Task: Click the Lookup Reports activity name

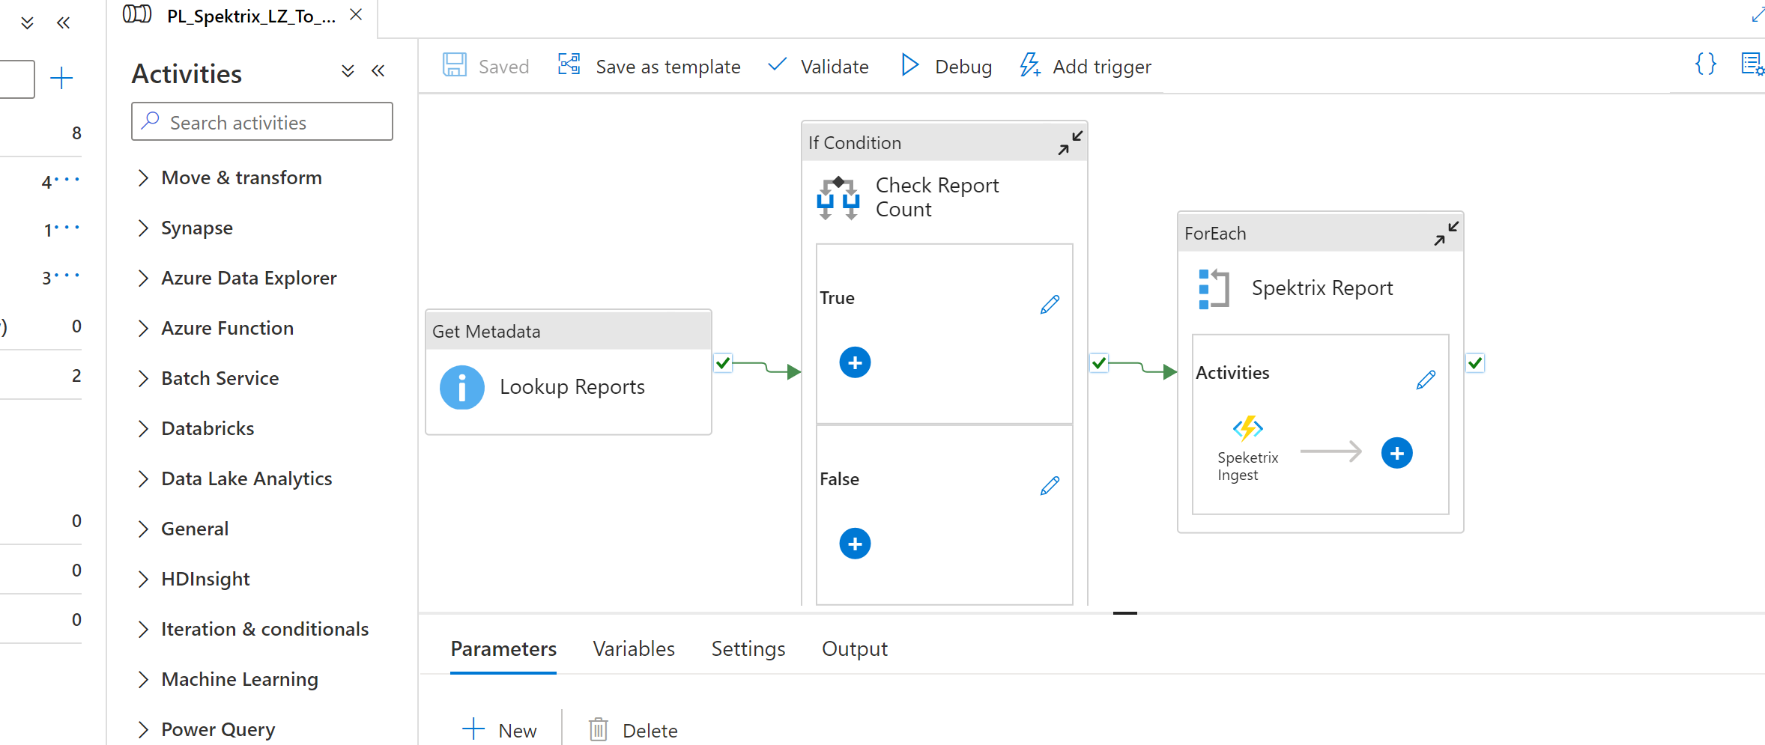Action: 572,387
